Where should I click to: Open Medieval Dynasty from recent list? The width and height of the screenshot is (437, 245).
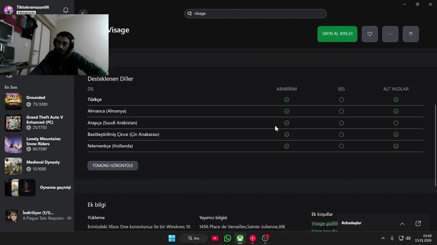point(37,166)
